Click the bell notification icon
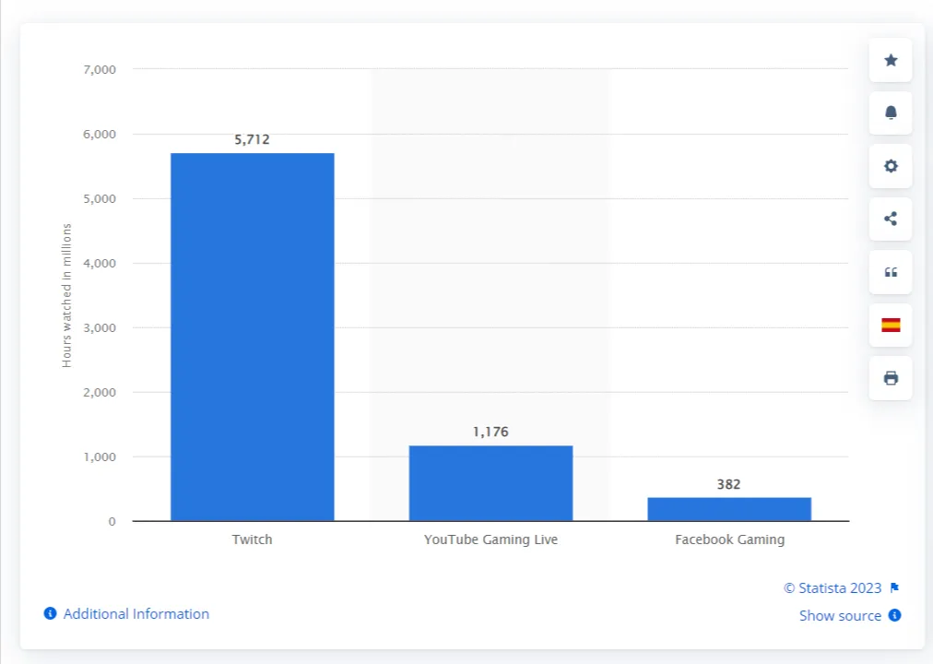933x664 pixels. click(891, 113)
